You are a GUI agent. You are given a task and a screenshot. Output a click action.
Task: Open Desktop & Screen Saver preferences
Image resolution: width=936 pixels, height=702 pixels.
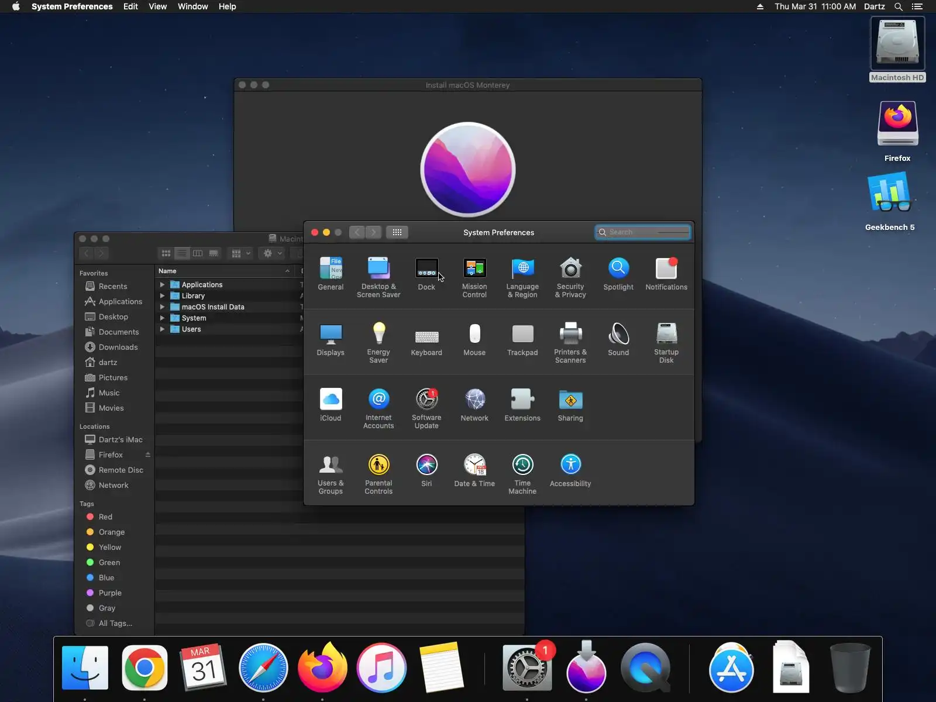[x=378, y=277]
